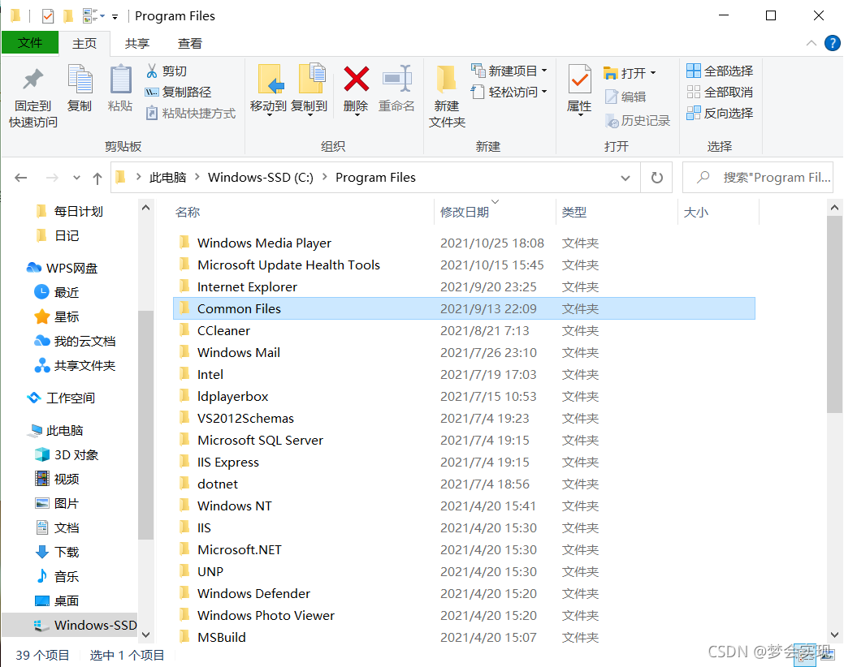This screenshot has width=844, height=667.
Task: Select the ldplayerbox folder
Action: tap(464, 396)
